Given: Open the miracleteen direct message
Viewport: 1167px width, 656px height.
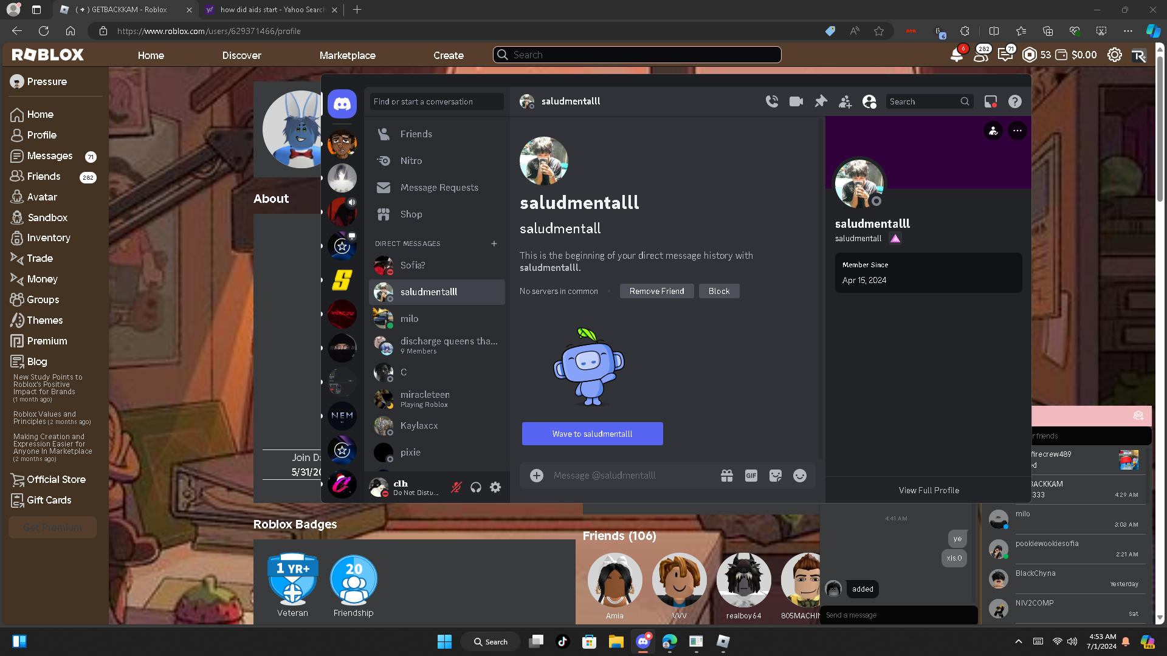Looking at the screenshot, I should (x=437, y=399).
